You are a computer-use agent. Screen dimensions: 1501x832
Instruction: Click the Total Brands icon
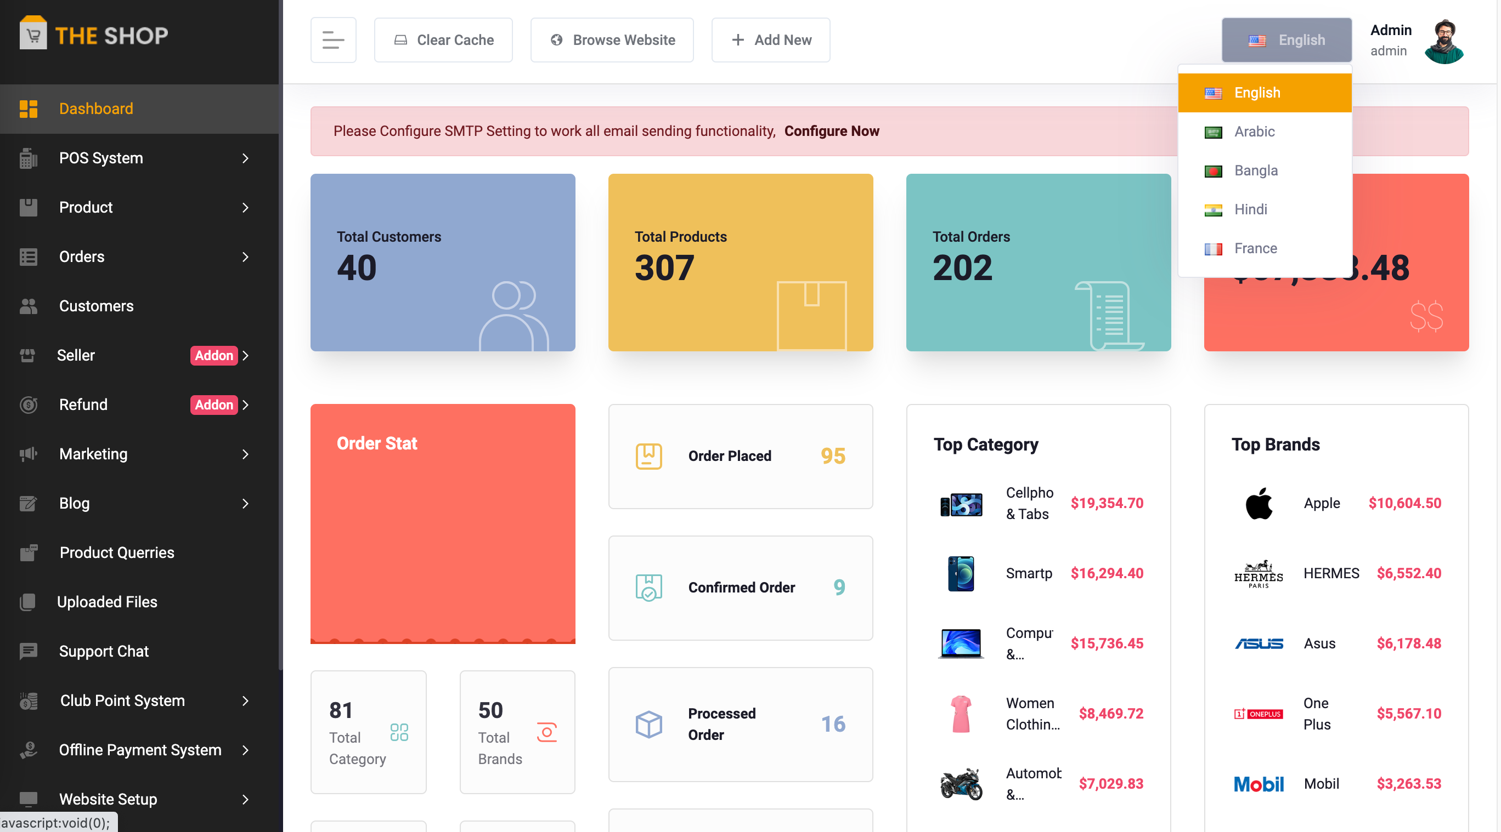pos(546,732)
